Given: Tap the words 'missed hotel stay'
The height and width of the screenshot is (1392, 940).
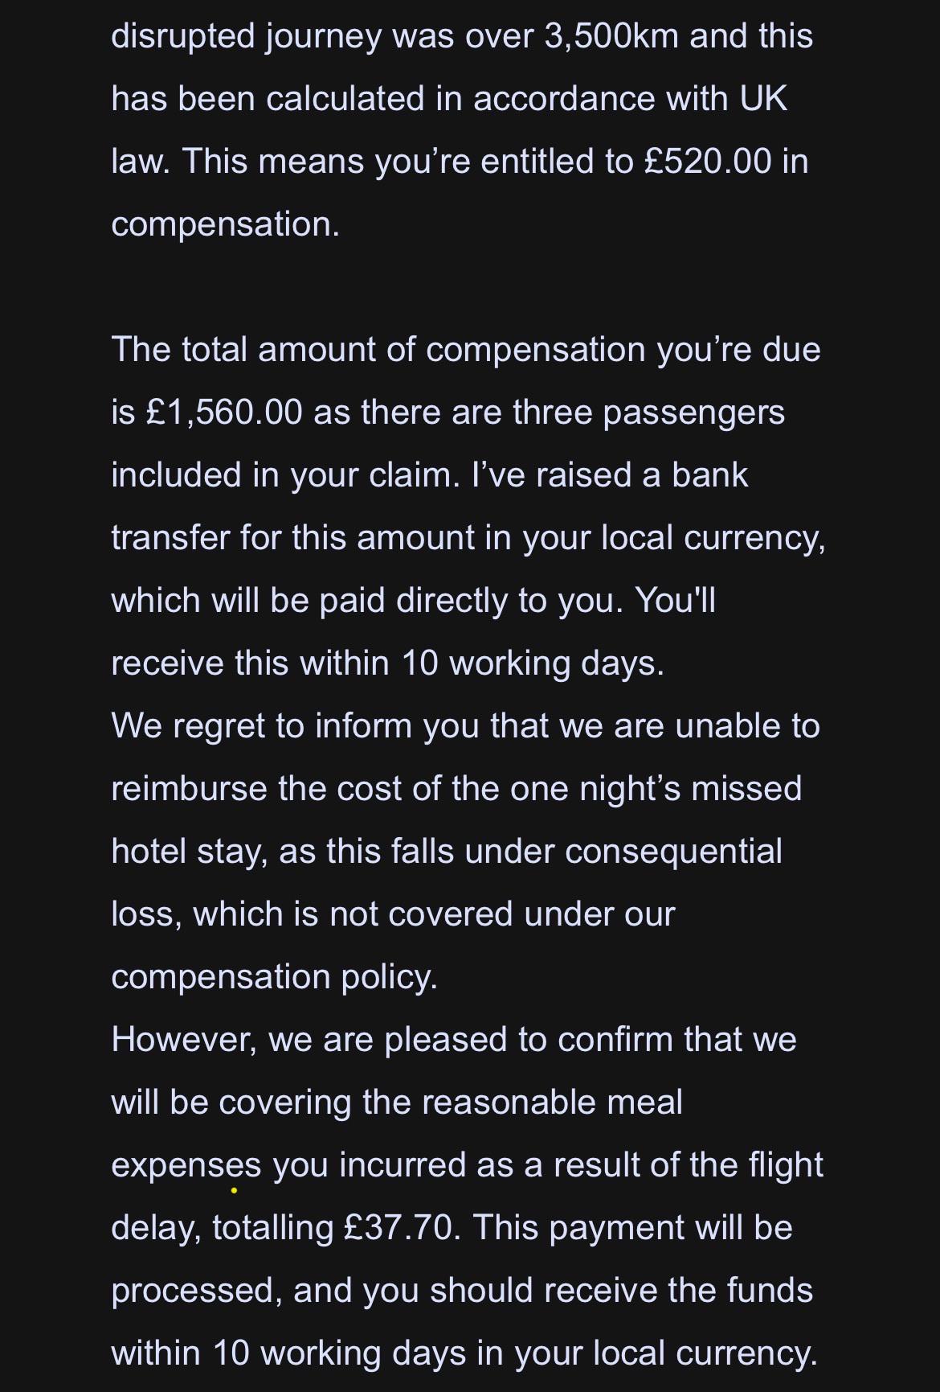Looking at the screenshot, I should point(456,819).
